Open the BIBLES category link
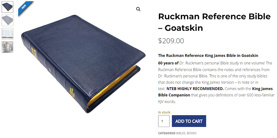Viewport: 277px width, 138px height. [x=181, y=133]
